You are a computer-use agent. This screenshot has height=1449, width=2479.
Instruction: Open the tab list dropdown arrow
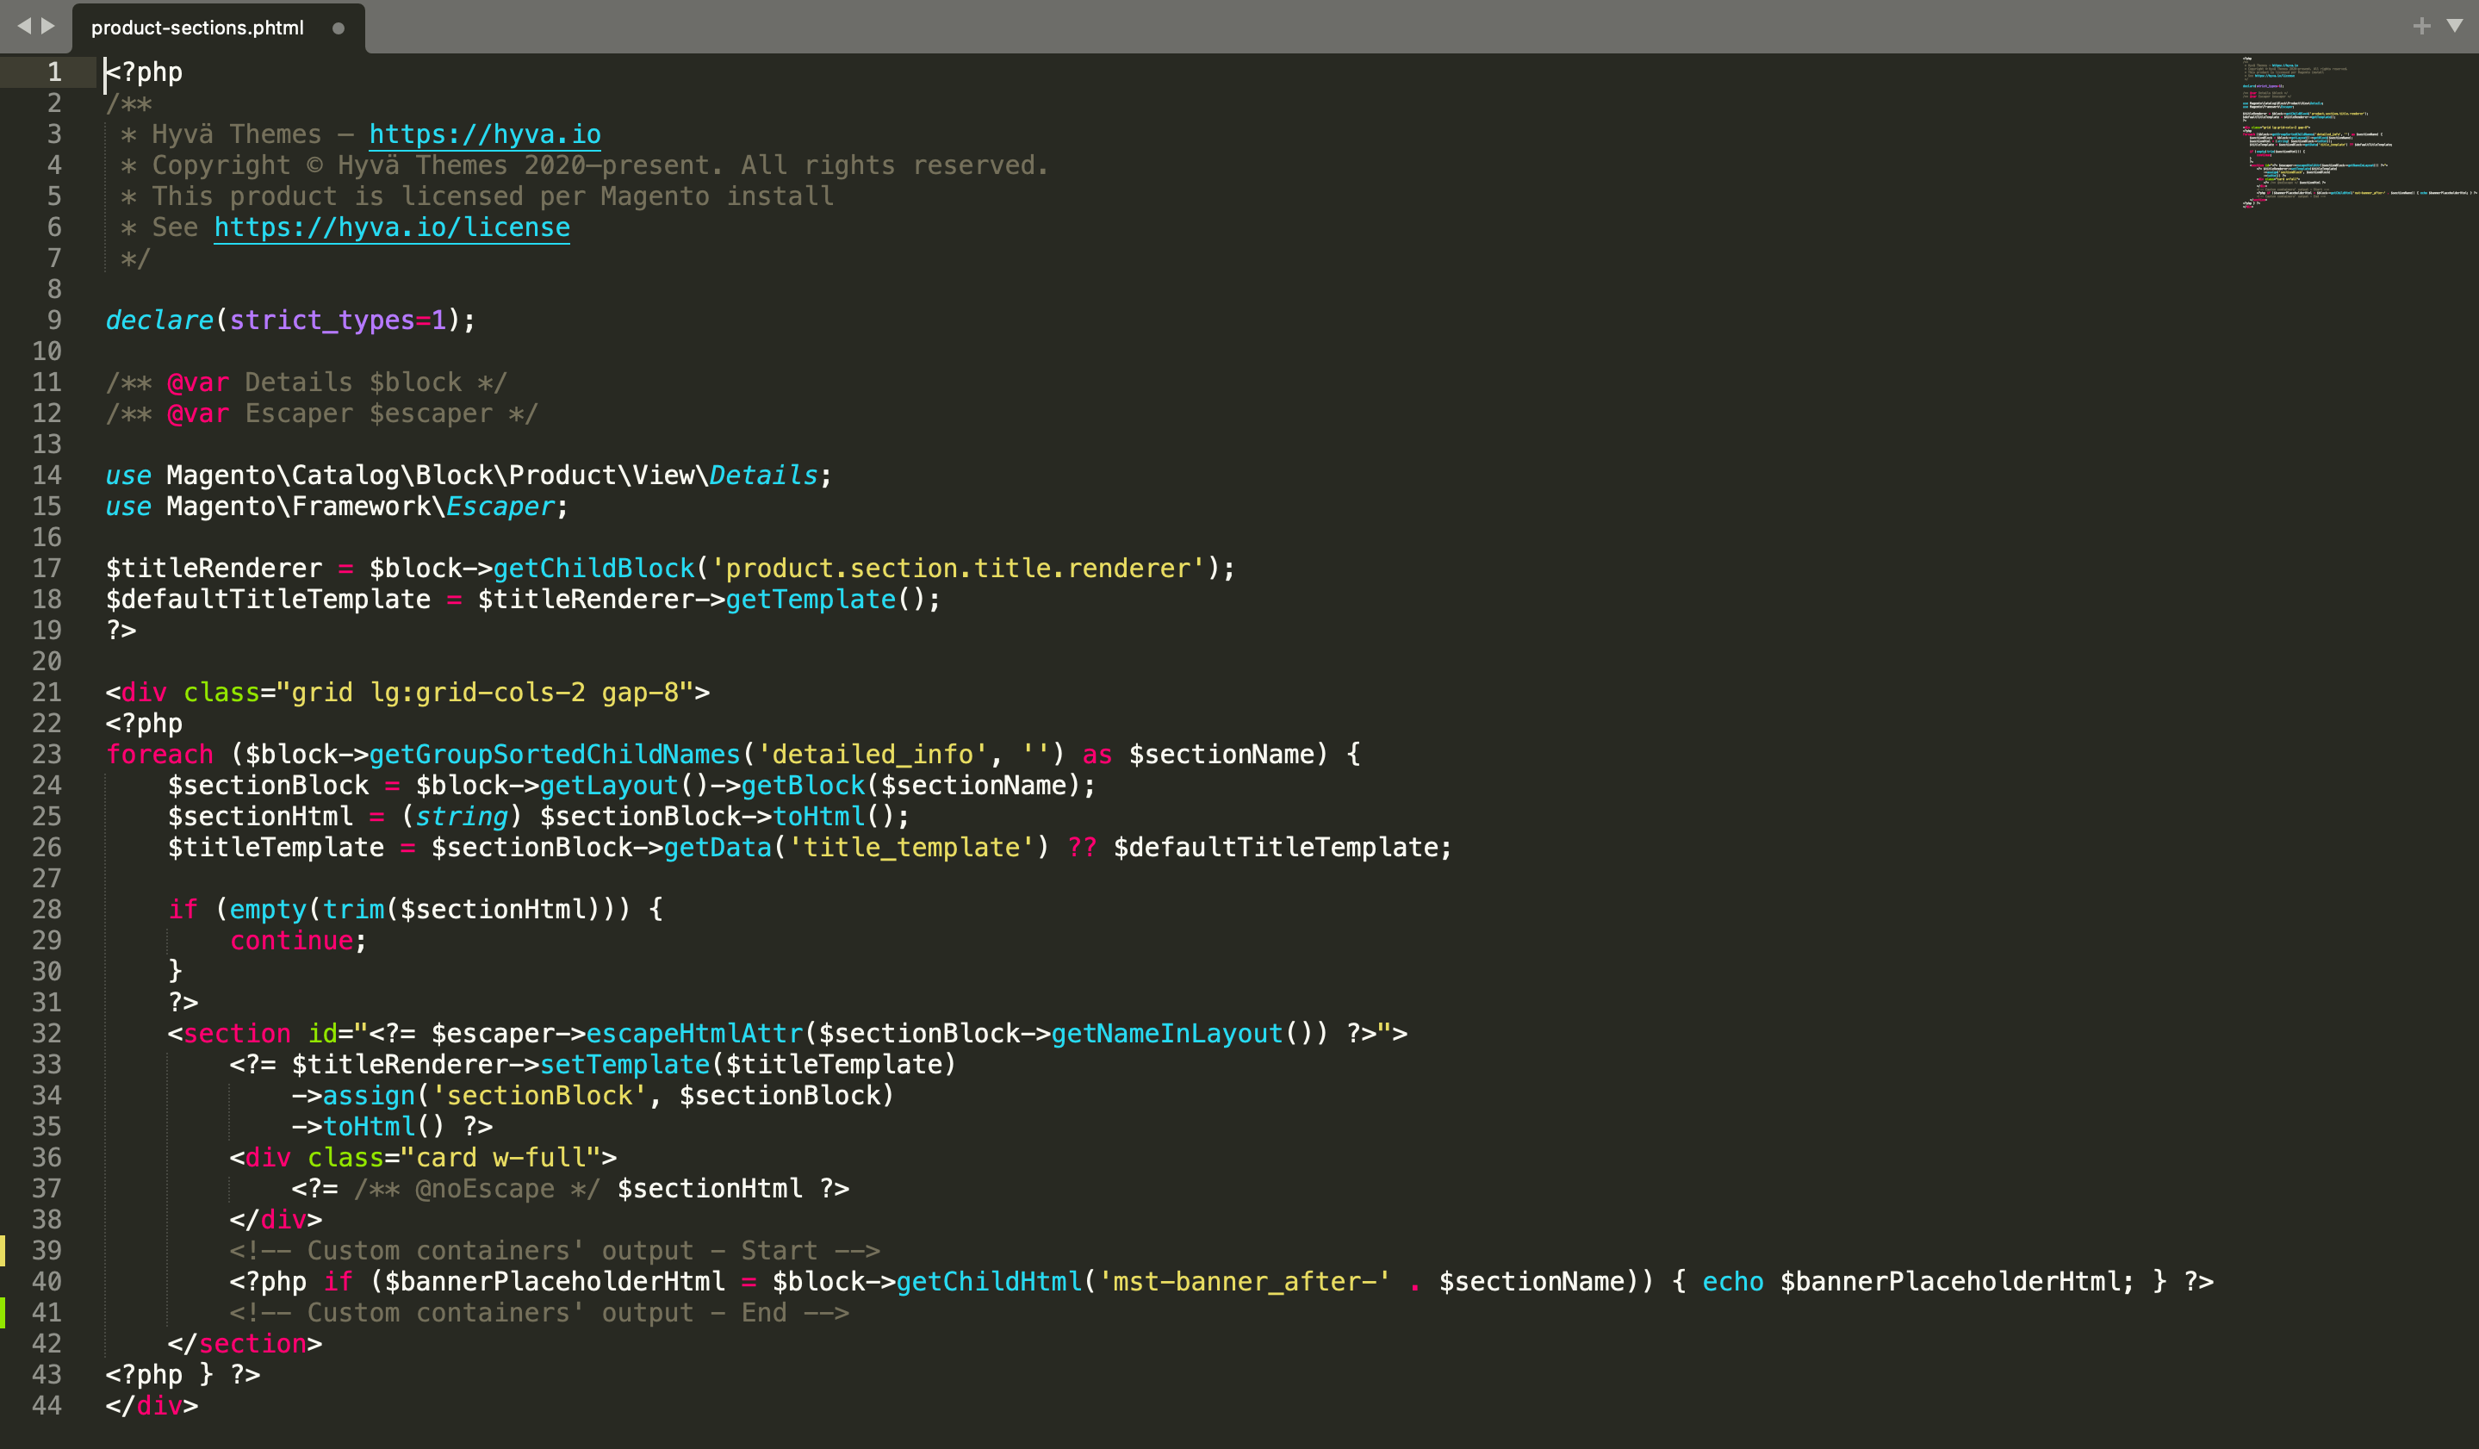pyautogui.click(x=2454, y=27)
